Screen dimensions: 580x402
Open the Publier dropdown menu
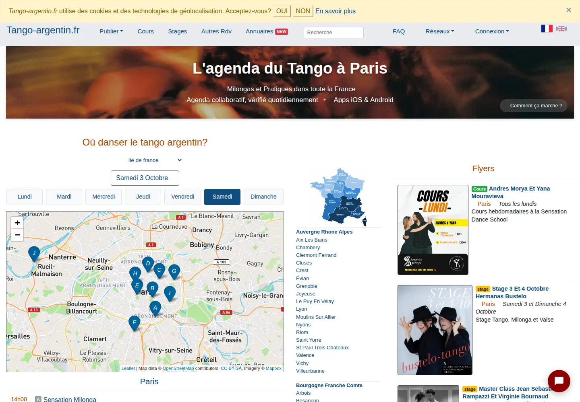click(x=111, y=31)
